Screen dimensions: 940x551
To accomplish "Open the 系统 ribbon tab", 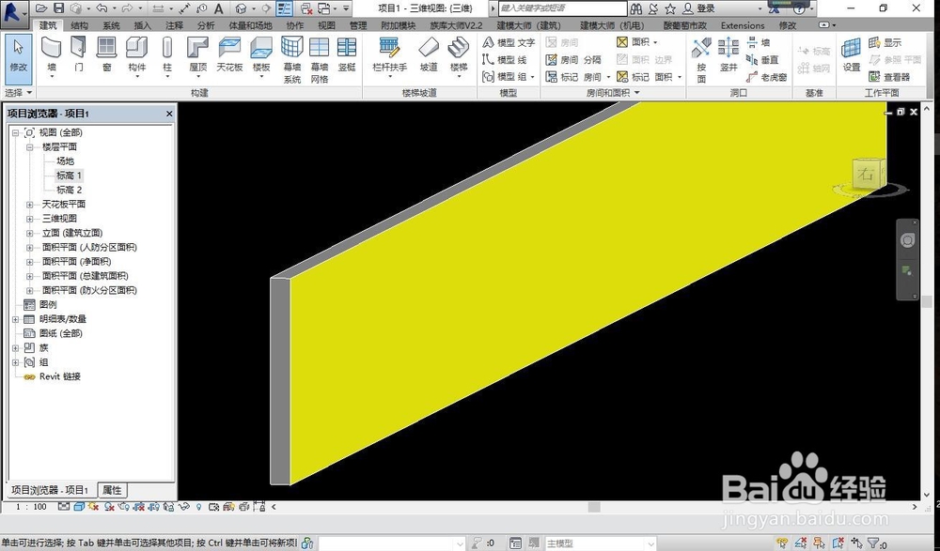I will coord(111,25).
